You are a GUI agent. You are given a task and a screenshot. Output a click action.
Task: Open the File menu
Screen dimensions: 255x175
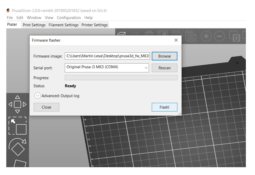click(x=10, y=18)
